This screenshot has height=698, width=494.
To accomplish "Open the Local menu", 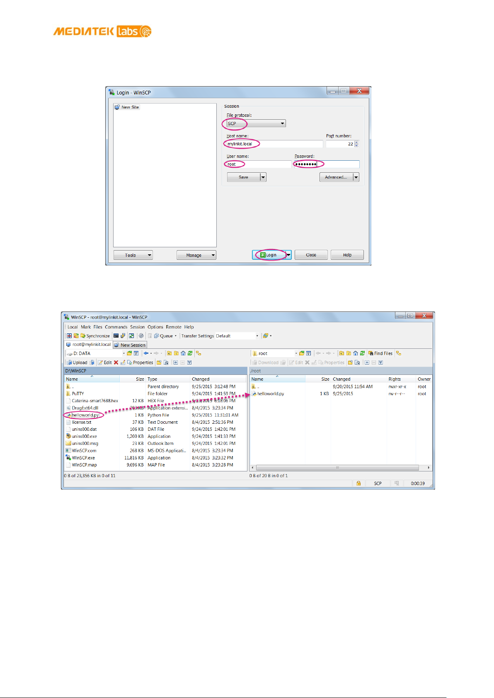I will coord(73,327).
